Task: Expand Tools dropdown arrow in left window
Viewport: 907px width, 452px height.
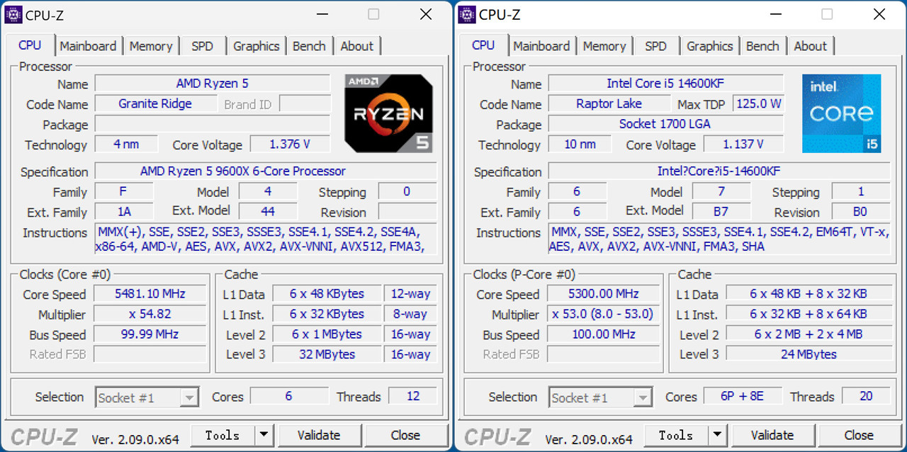Action: (264, 435)
